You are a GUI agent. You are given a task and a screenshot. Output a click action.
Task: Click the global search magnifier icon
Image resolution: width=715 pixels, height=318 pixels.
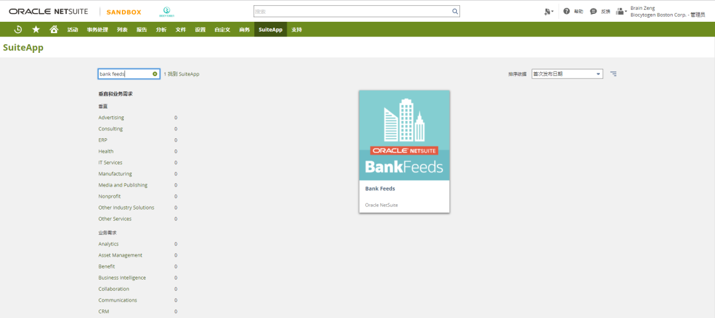pos(455,11)
